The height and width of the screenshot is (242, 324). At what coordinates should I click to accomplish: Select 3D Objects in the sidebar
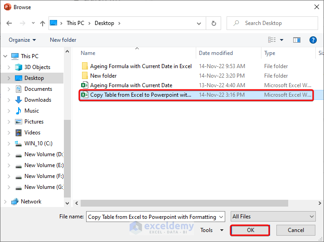coord(37,67)
